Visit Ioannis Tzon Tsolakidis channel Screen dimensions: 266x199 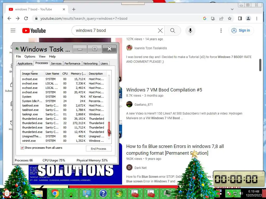pyautogui.click(x=150, y=48)
